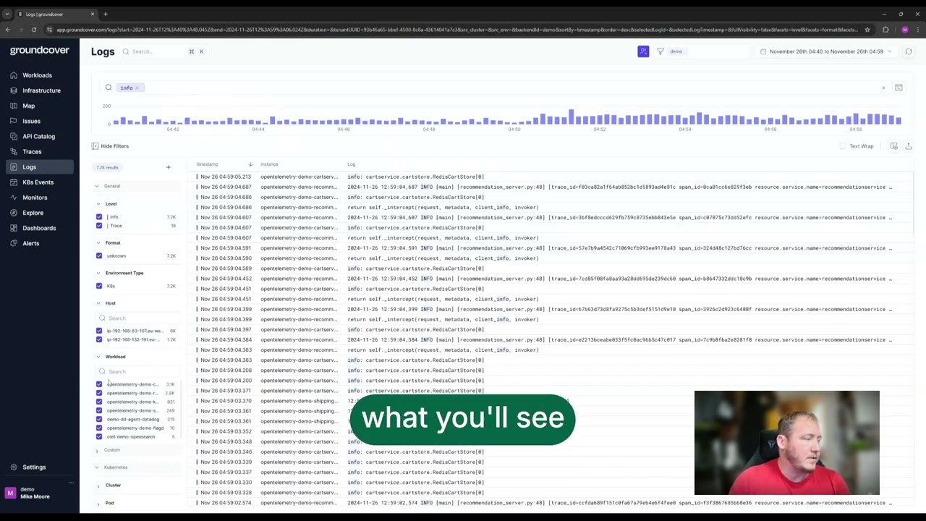This screenshot has width=926, height=521.
Task: Open the column settings icon
Action: [x=894, y=146]
